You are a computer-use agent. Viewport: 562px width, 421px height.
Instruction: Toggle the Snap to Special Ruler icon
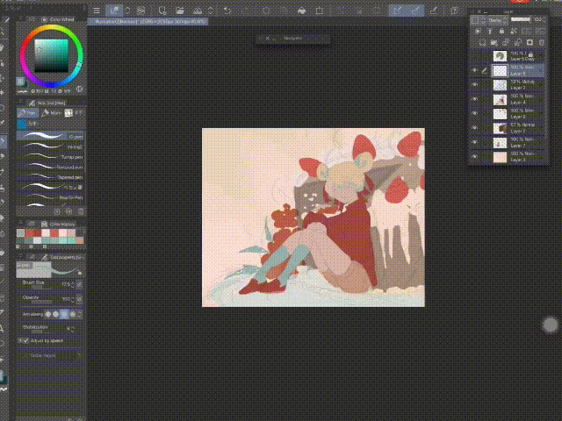click(415, 11)
